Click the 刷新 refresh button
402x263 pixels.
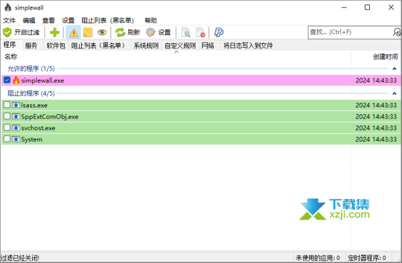(128, 32)
